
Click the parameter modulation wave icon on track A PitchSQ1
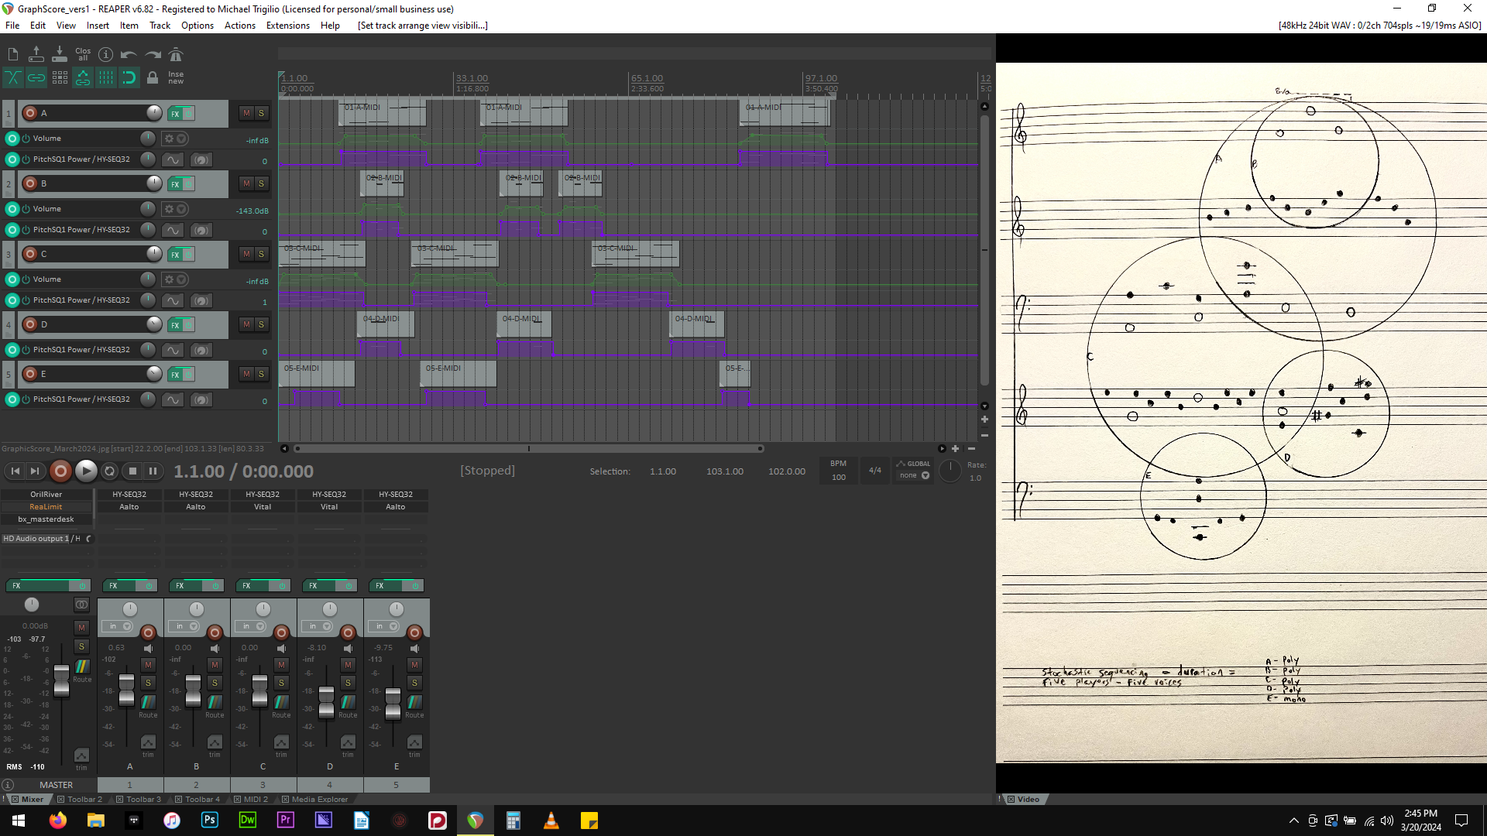(x=173, y=159)
